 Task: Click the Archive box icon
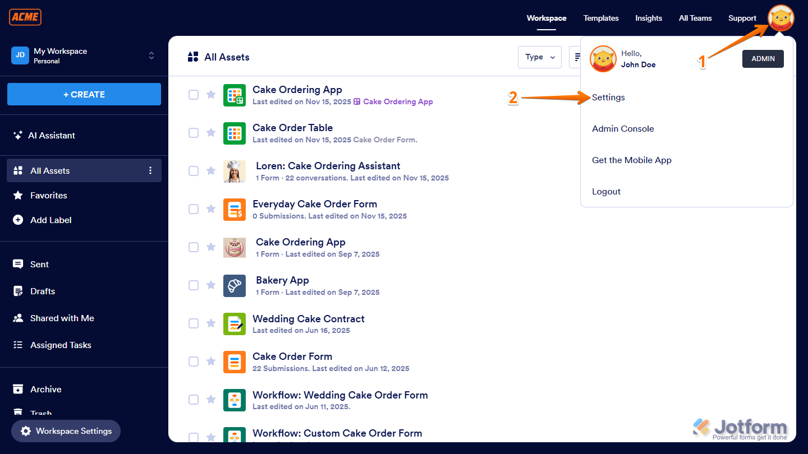(18, 389)
